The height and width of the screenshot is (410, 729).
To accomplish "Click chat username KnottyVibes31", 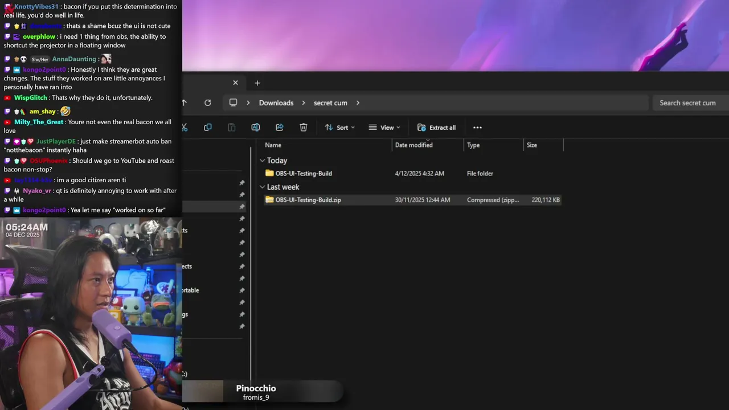I will point(36,7).
